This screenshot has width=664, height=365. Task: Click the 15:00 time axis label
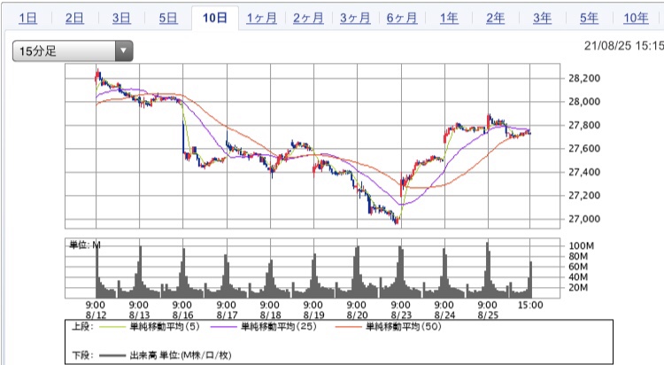pyautogui.click(x=530, y=306)
